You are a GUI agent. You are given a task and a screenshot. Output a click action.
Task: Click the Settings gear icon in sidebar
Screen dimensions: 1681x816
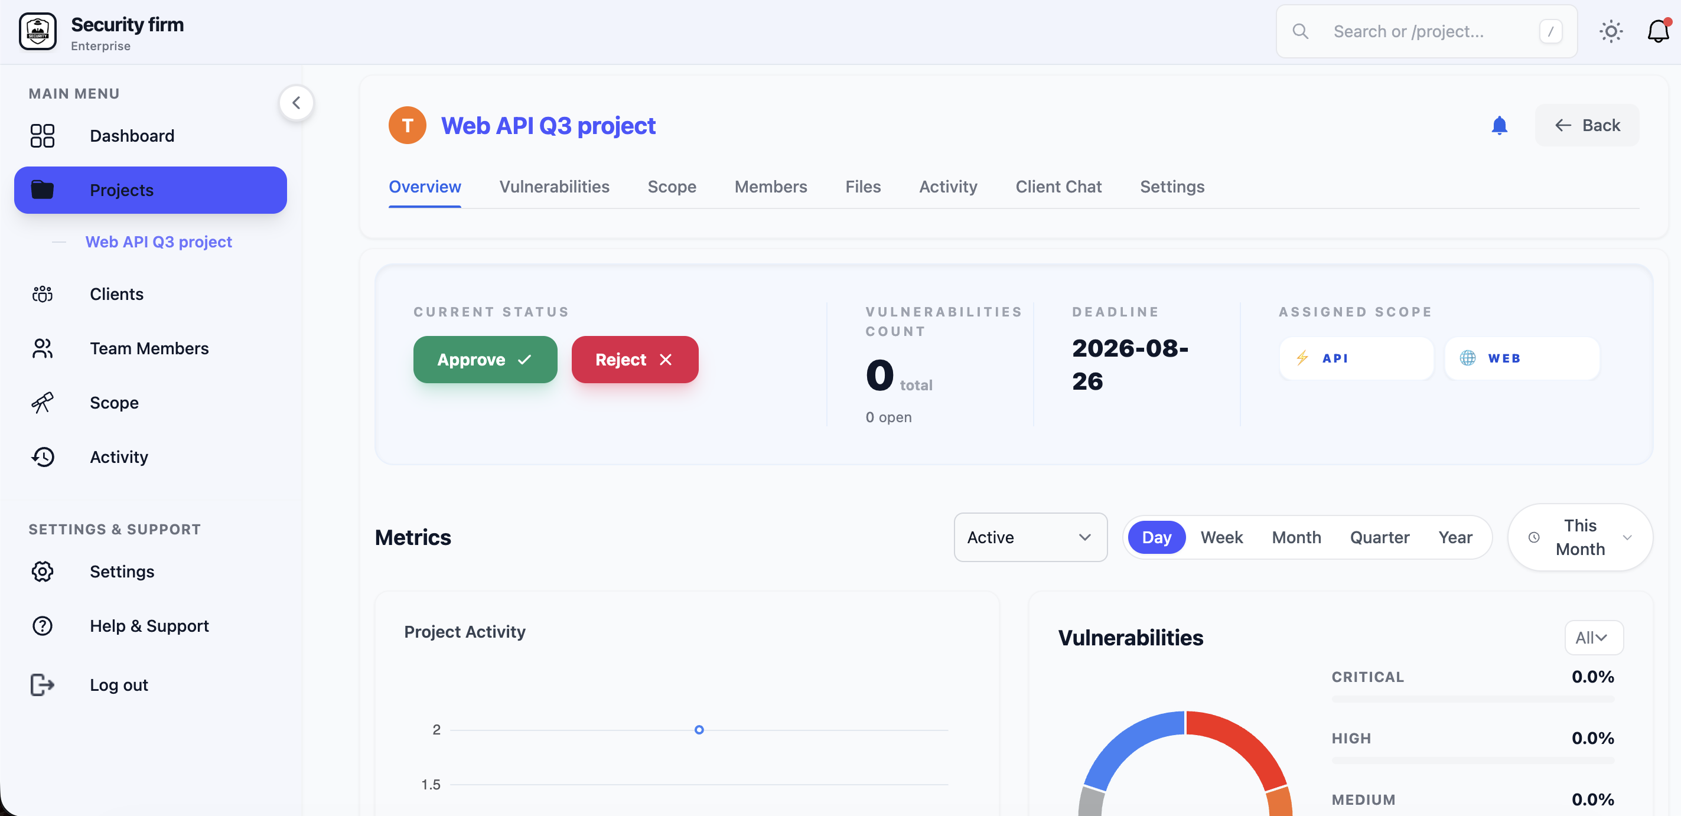(43, 572)
